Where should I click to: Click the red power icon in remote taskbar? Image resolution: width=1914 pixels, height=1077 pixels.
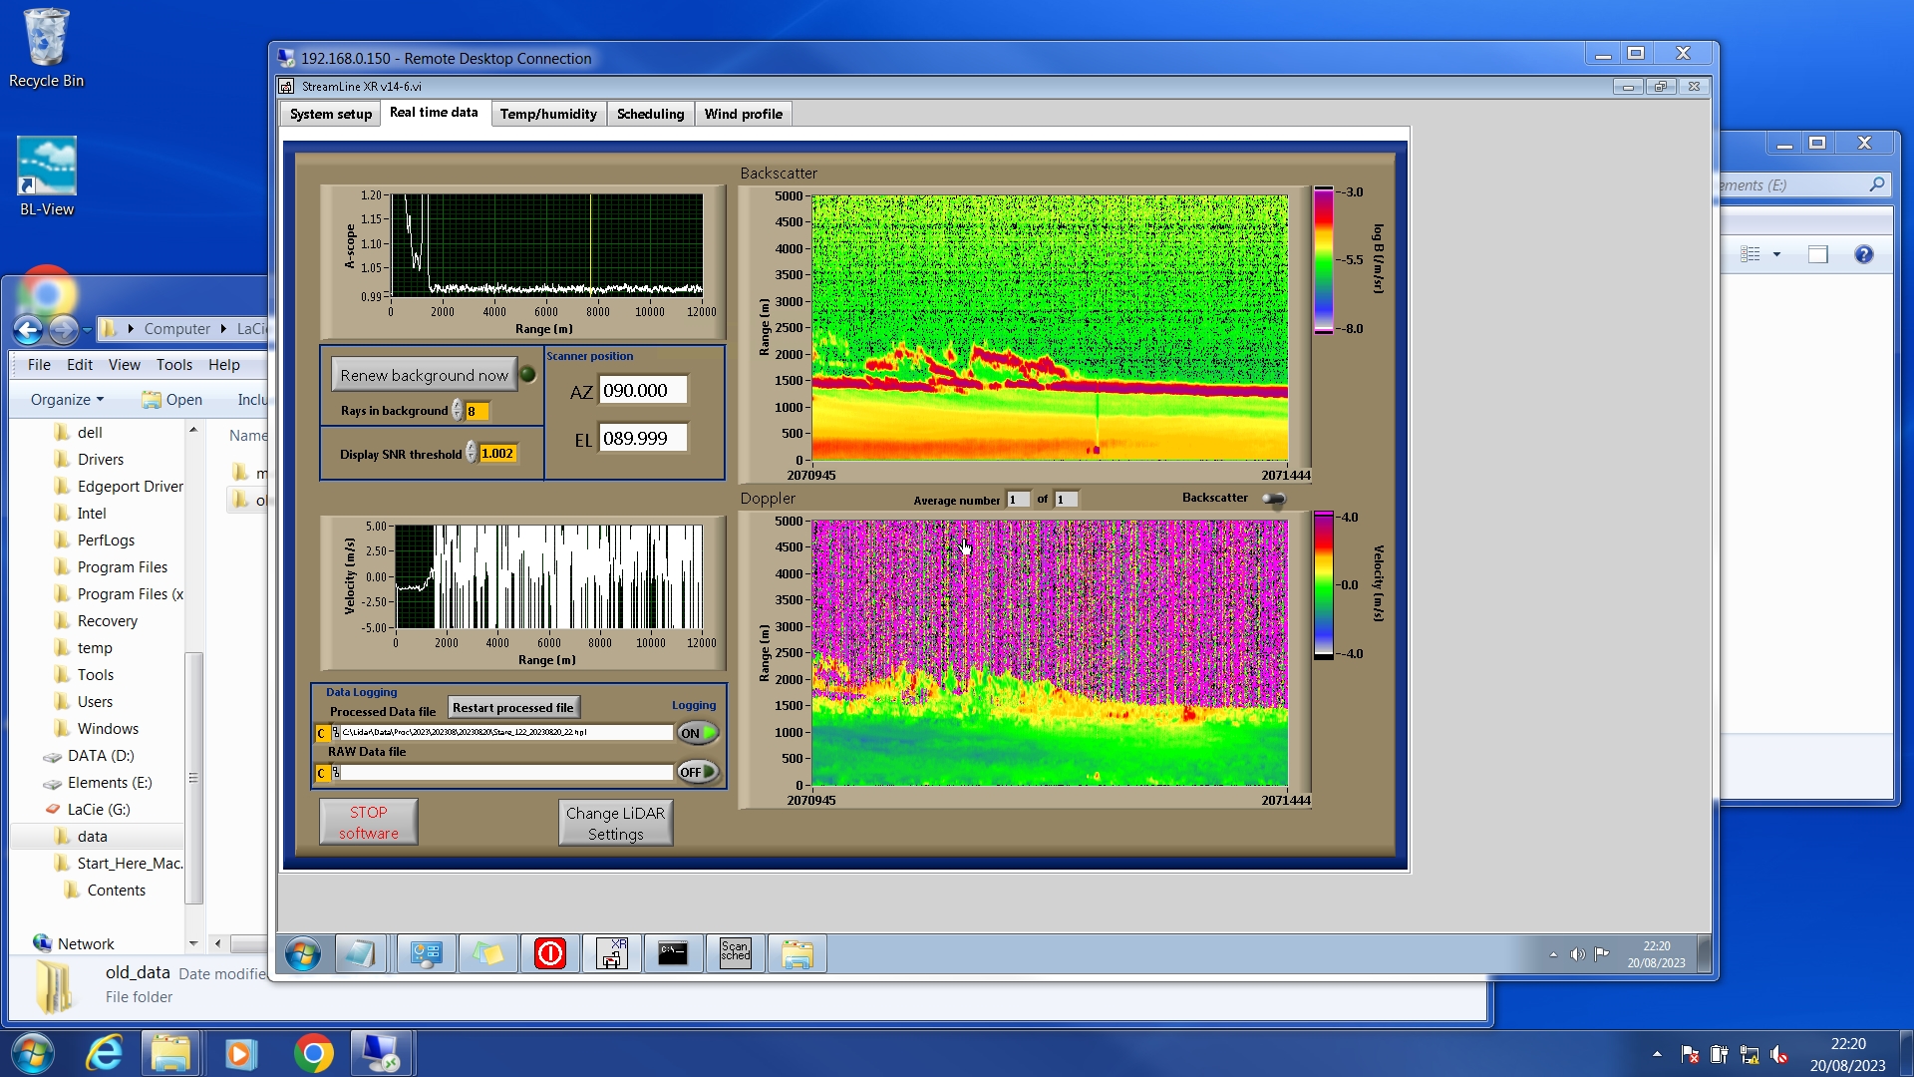(x=549, y=954)
